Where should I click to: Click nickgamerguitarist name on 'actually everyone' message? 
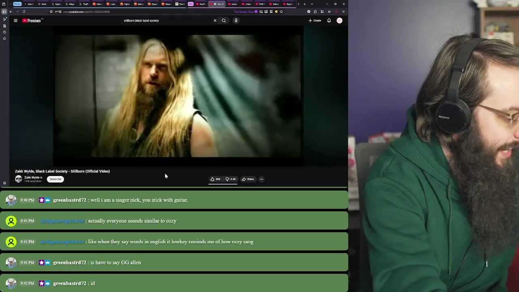coord(62,221)
